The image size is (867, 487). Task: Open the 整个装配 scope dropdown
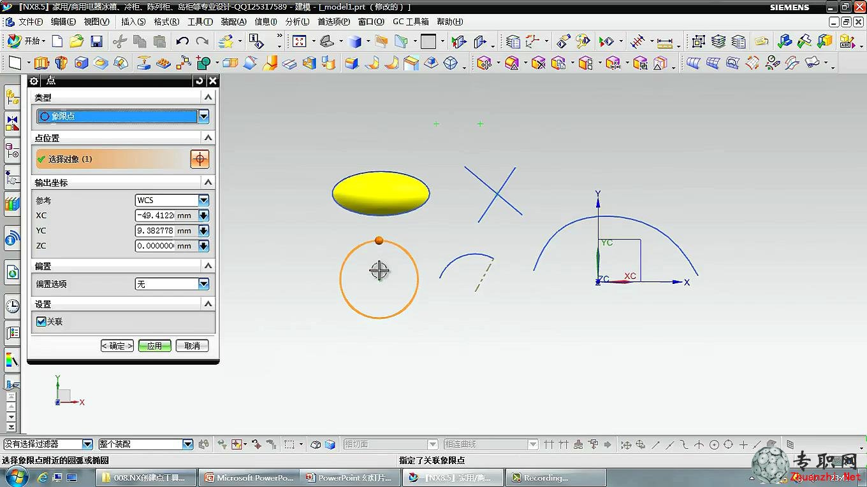pos(187,444)
